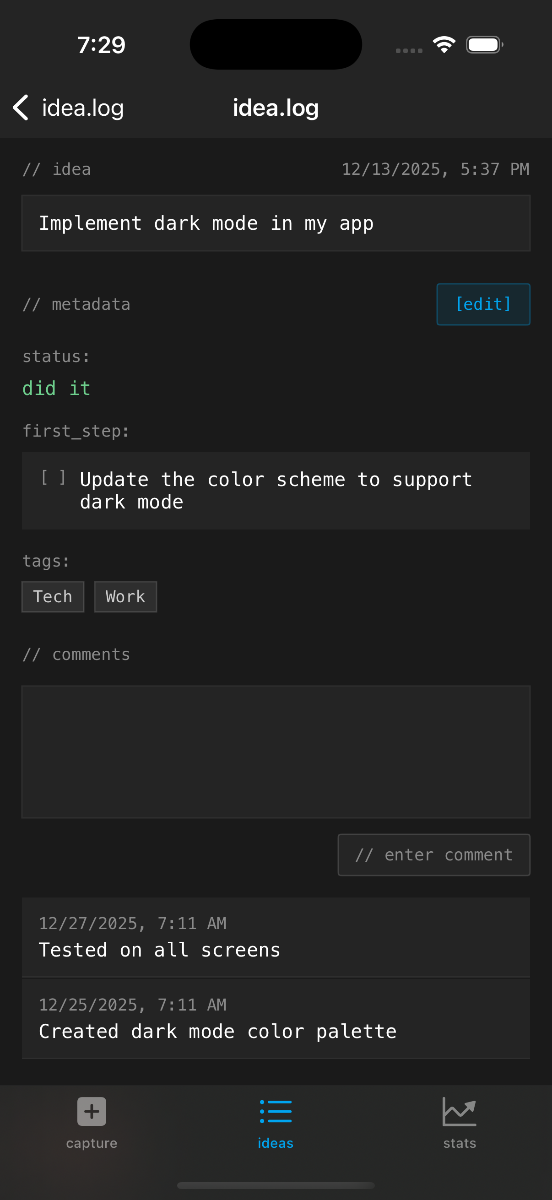Switch to the stats tab label

click(460, 1143)
